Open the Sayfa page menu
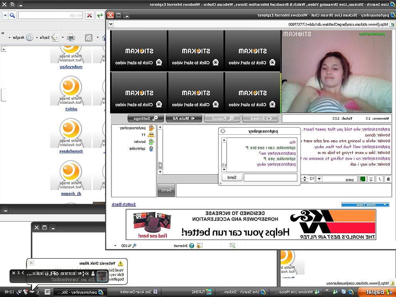The image size is (396, 297). (x=48, y=37)
